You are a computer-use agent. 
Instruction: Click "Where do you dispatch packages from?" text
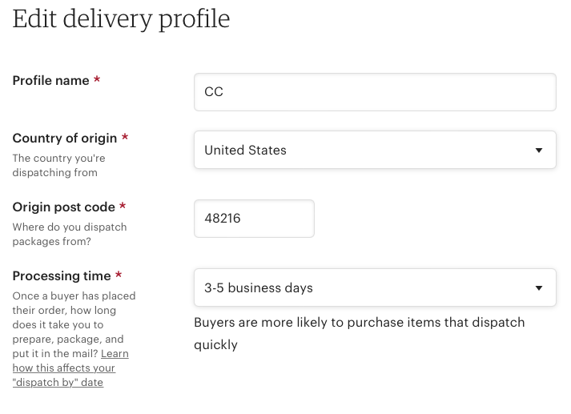point(70,234)
